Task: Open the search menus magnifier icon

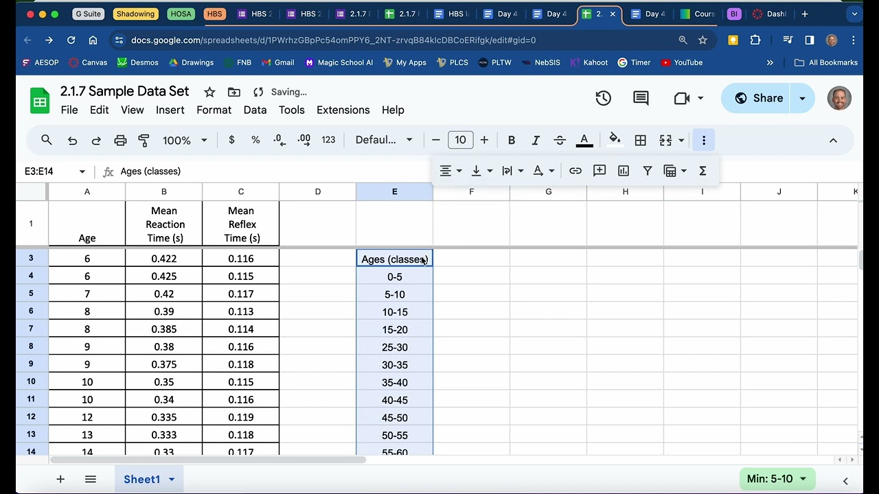Action: (x=47, y=140)
